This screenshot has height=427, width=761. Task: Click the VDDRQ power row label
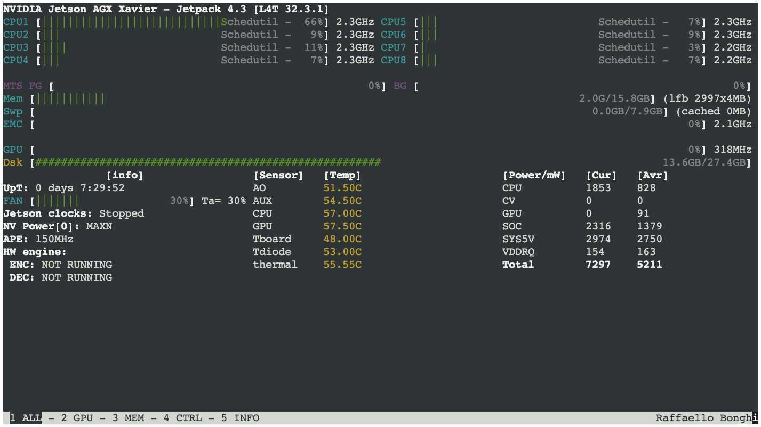point(518,252)
